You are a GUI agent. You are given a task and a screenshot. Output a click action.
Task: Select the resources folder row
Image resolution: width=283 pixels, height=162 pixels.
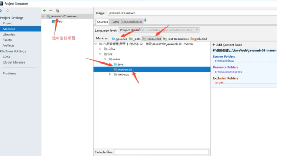click(x=152, y=69)
